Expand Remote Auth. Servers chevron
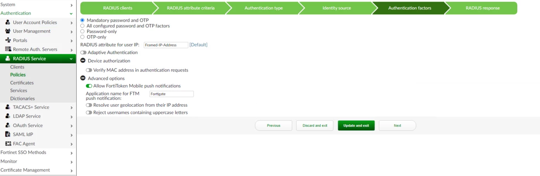 coord(72,50)
